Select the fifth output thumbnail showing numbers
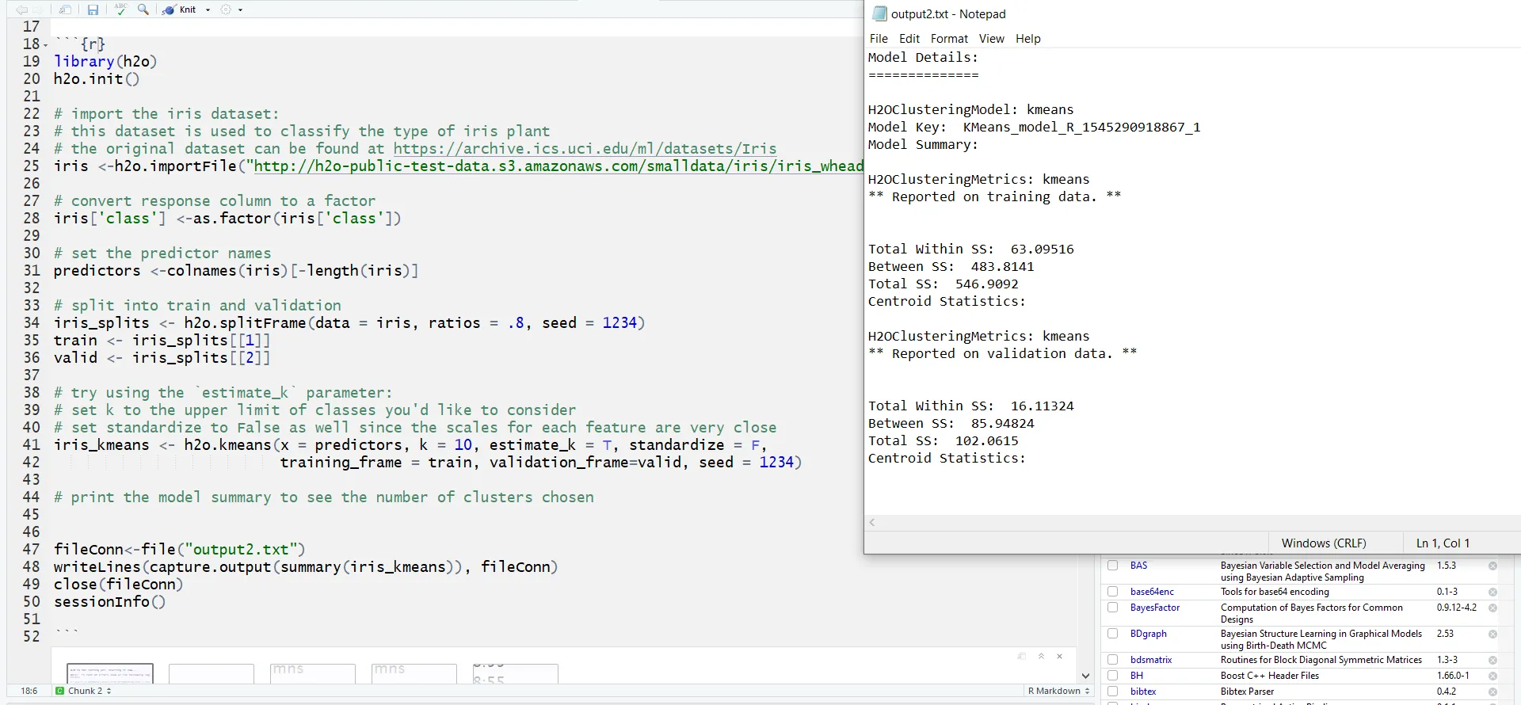 pos(516,673)
